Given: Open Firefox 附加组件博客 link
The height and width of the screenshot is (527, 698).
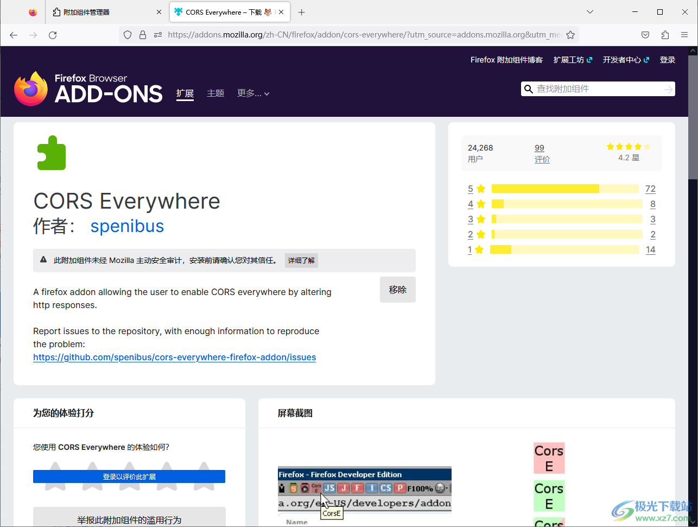Looking at the screenshot, I should point(506,60).
